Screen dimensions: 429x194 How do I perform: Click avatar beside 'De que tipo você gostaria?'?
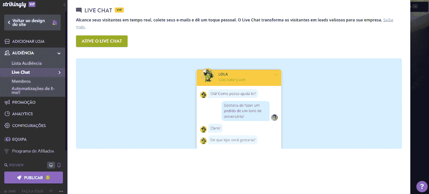click(203, 141)
